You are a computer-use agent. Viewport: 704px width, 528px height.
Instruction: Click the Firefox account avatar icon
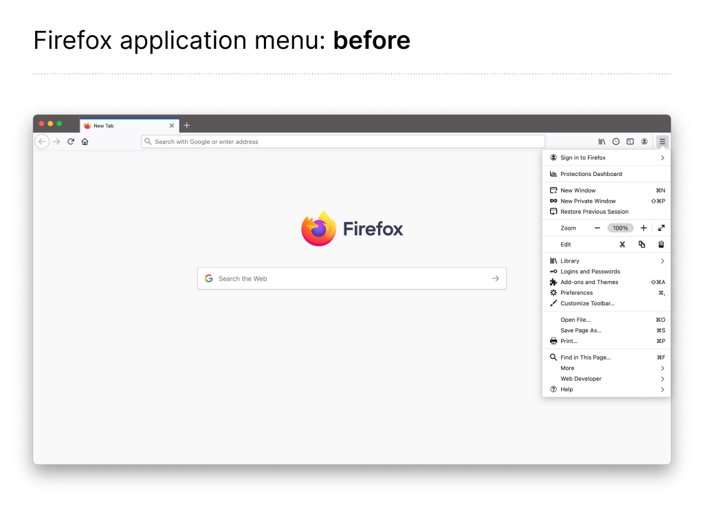click(x=644, y=142)
